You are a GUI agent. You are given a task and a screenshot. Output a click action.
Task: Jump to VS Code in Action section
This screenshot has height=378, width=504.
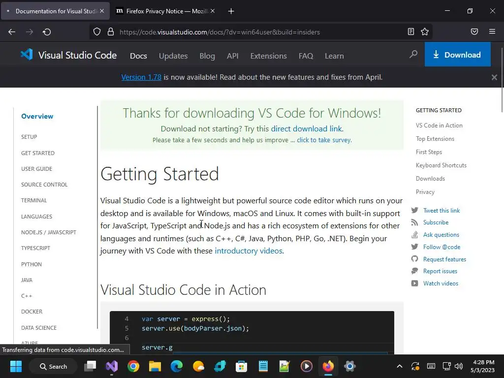pyautogui.click(x=439, y=126)
